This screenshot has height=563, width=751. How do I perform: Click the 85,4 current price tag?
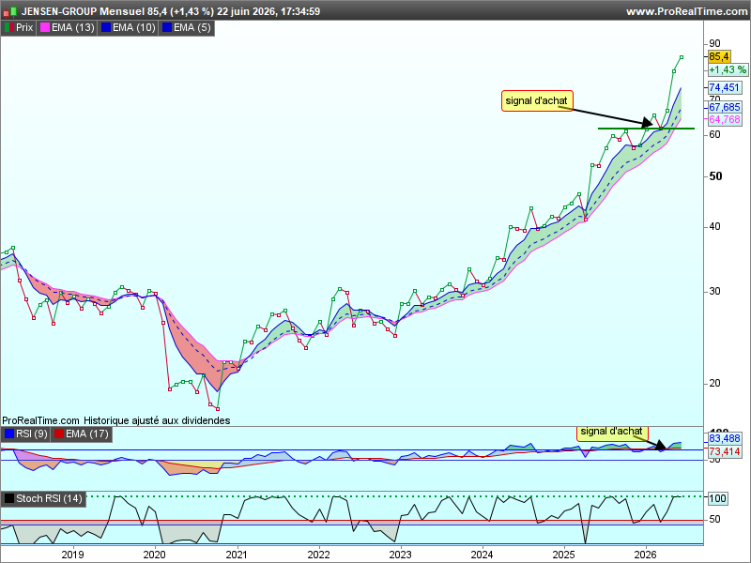pos(719,56)
